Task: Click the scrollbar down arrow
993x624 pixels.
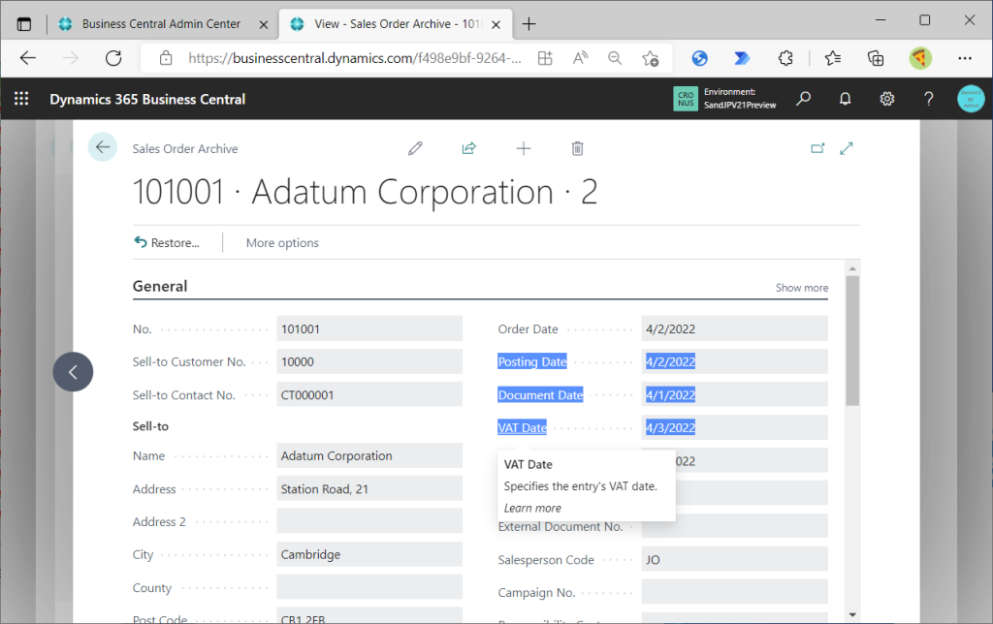Action: 852,614
